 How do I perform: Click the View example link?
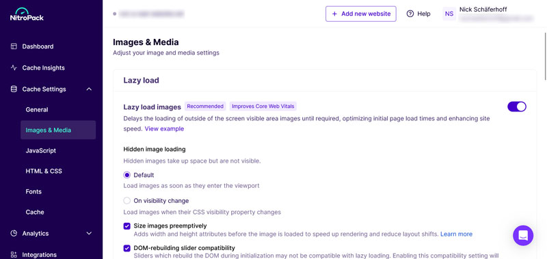click(164, 128)
